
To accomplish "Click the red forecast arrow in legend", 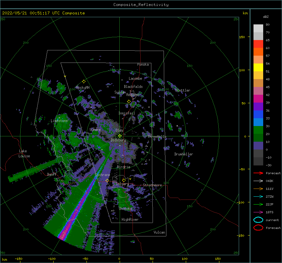I will (x=258, y=173).
